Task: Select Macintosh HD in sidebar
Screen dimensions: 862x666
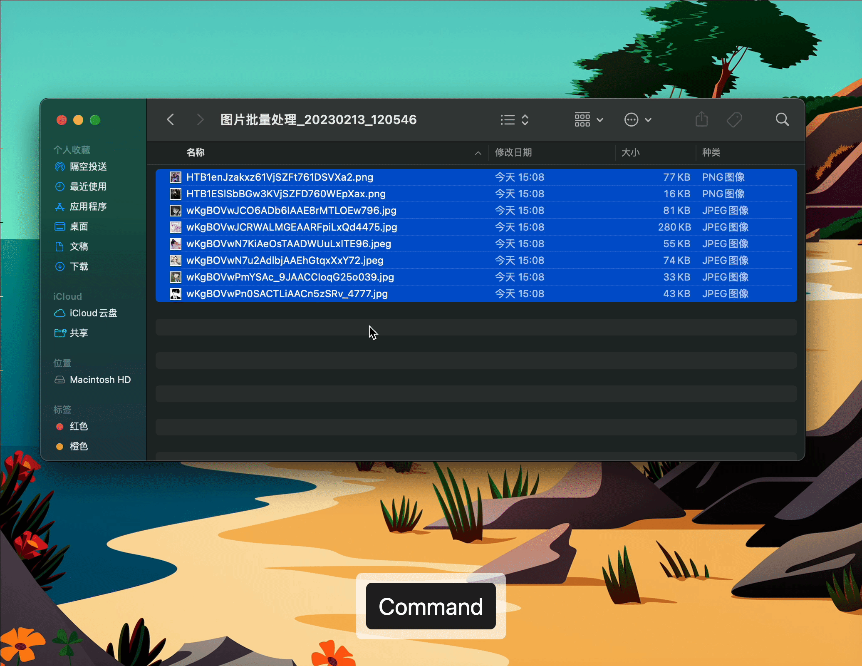Action: coord(100,380)
